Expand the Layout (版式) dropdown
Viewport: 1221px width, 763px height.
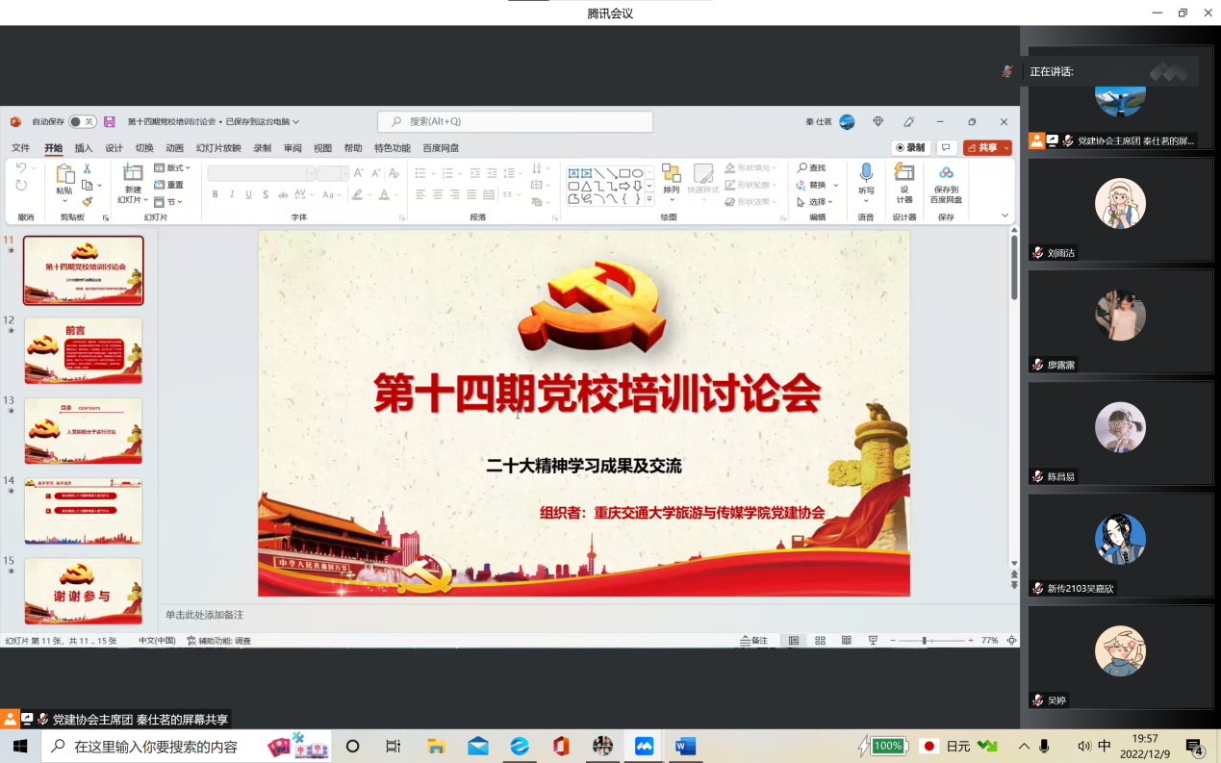coord(173,168)
